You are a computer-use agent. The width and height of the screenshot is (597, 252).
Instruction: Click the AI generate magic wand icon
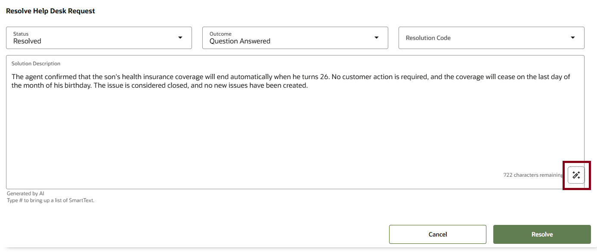pyautogui.click(x=576, y=175)
